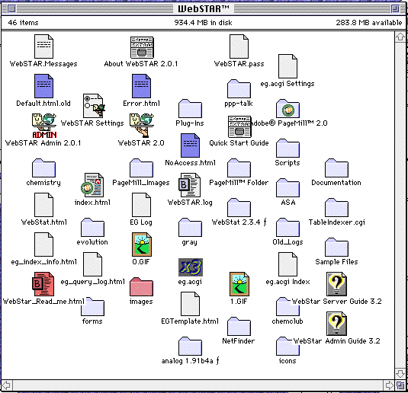Click the horizontal scrollbar right arrow
Viewport: 408px width, 393px height.
[x=389, y=385]
